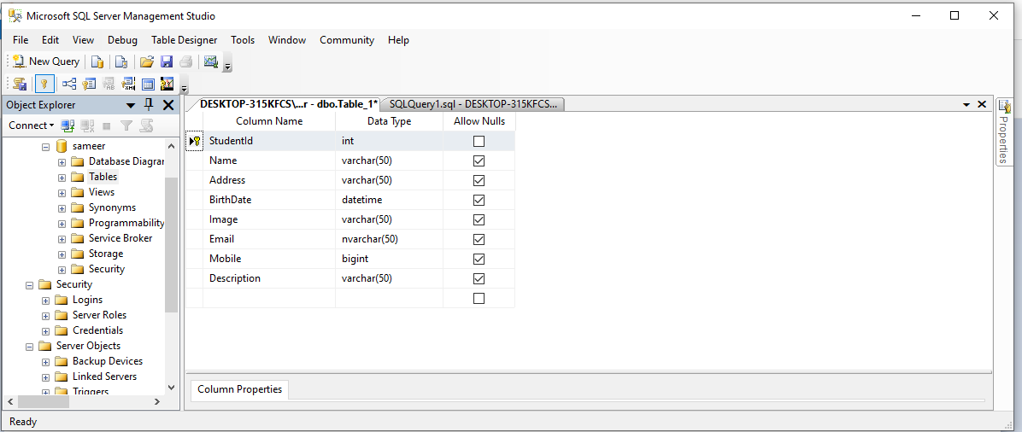Uncheck Allow Nulls for Email column
Image resolution: width=1022 pixels, height=432 pixels.
pyautogui.click(x=479, y=239)
